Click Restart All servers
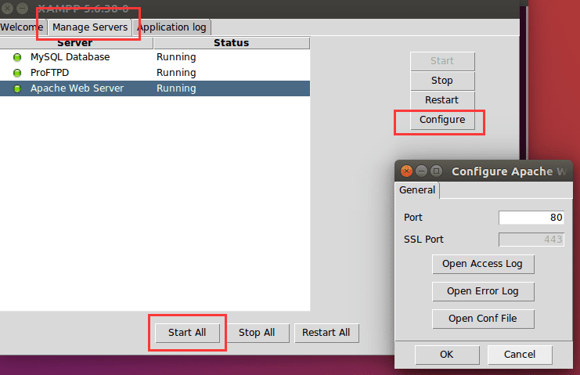The image size is (580, 375). tap(326, 333)
